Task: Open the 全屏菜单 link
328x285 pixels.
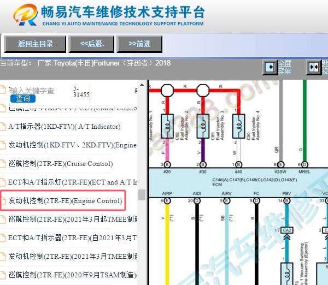Action: (x=284, y=67)
